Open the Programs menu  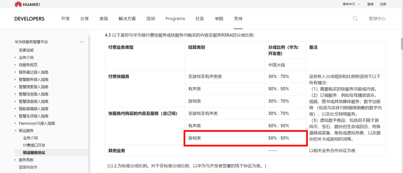tap(175, 19)
